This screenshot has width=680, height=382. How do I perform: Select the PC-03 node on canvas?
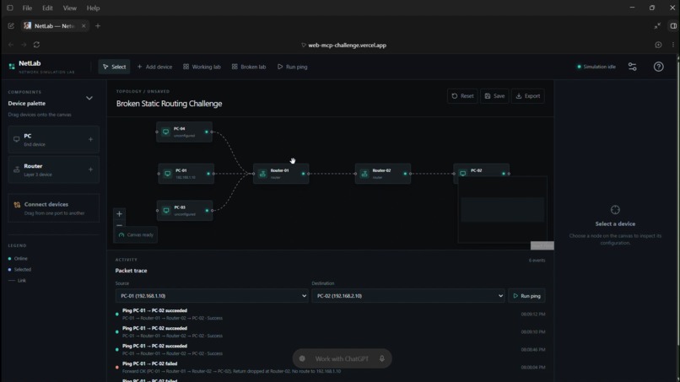tap(185, 210)
